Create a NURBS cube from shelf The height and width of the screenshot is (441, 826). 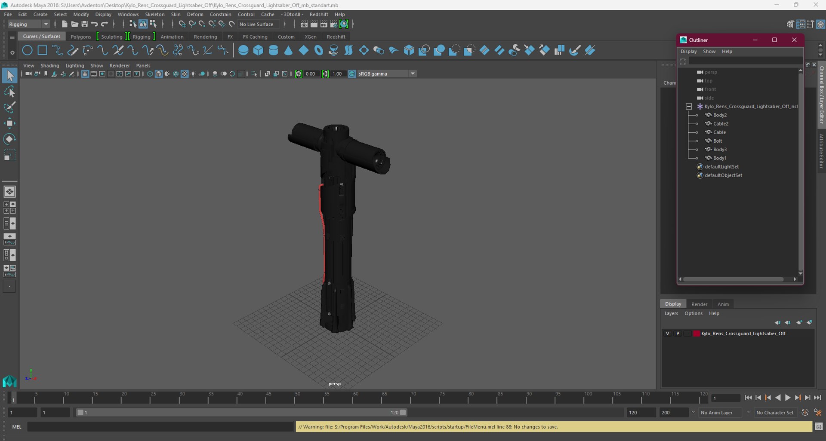pos(259,50)
